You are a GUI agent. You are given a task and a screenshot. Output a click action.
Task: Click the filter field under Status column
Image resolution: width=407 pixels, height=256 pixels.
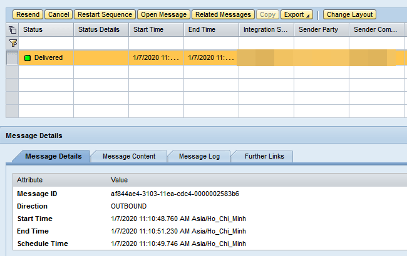[x=46, y=43]
